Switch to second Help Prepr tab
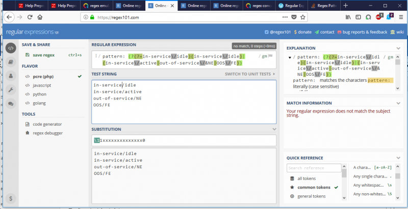This screenshot has width=408, height=209. coord(64,6)
